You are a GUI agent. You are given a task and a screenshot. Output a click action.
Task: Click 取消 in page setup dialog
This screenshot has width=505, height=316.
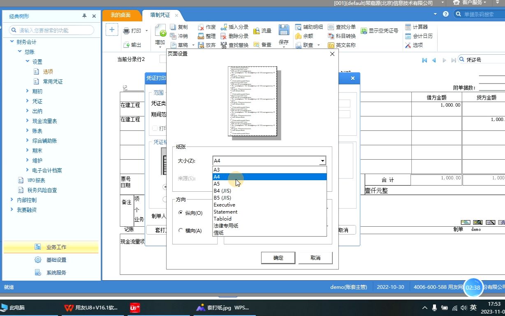coord(315,258)
